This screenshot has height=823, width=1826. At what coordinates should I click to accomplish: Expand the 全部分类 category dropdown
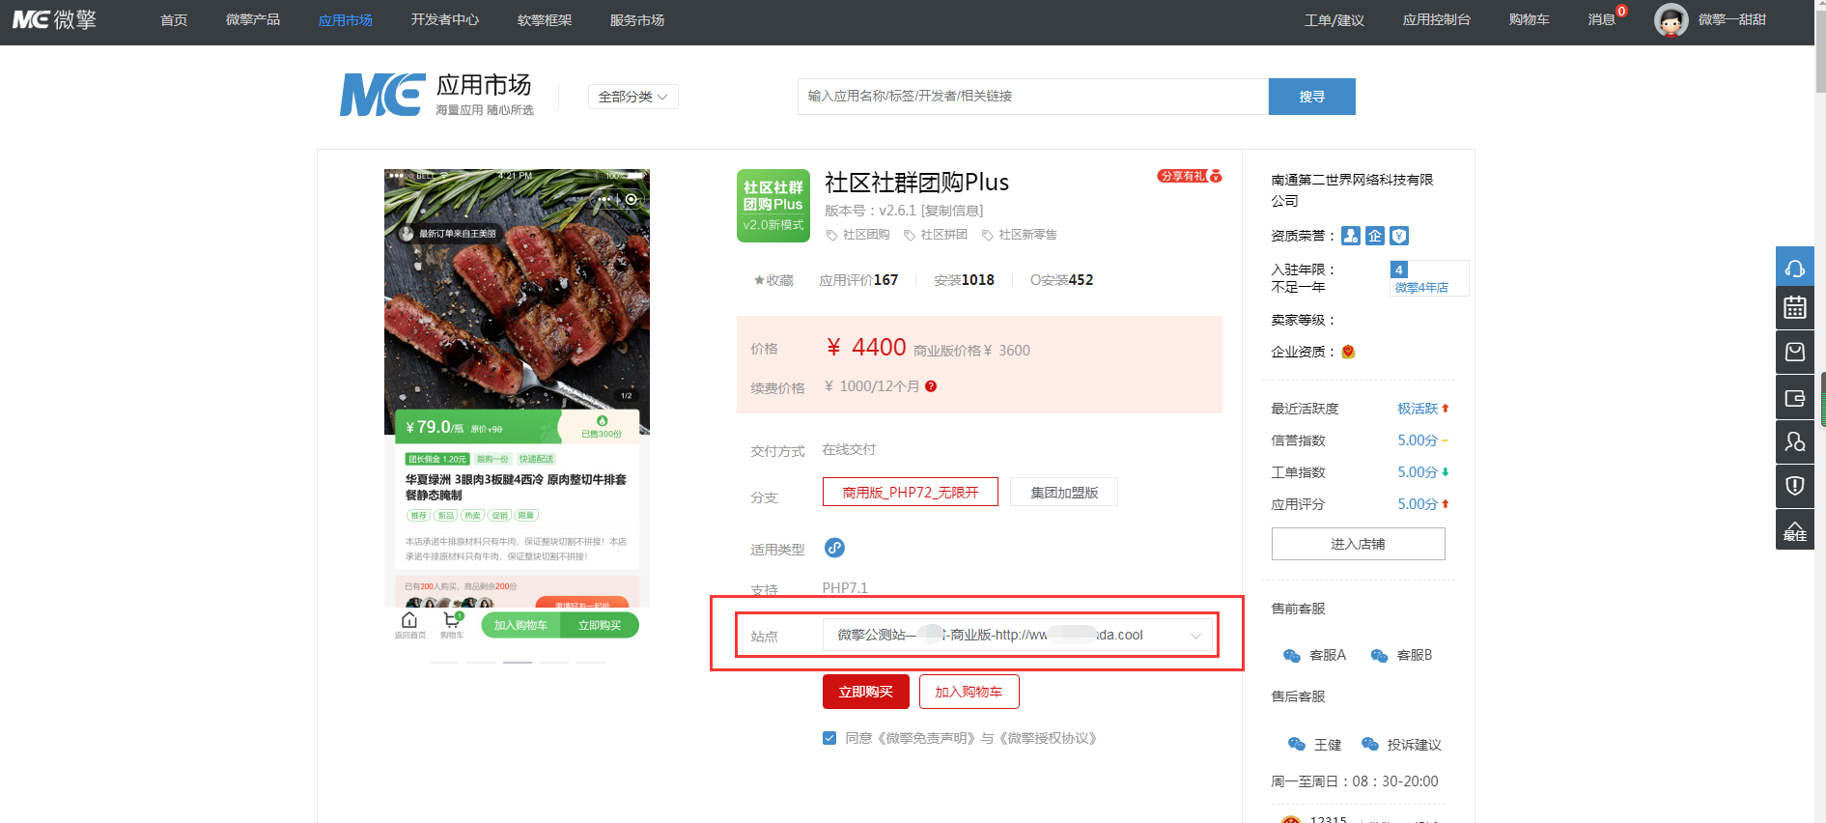(x=633, y=97)
